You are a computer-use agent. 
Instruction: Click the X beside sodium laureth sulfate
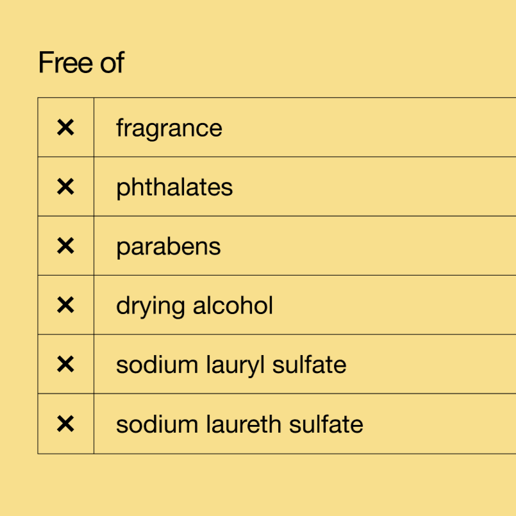[x=65, y=424]
